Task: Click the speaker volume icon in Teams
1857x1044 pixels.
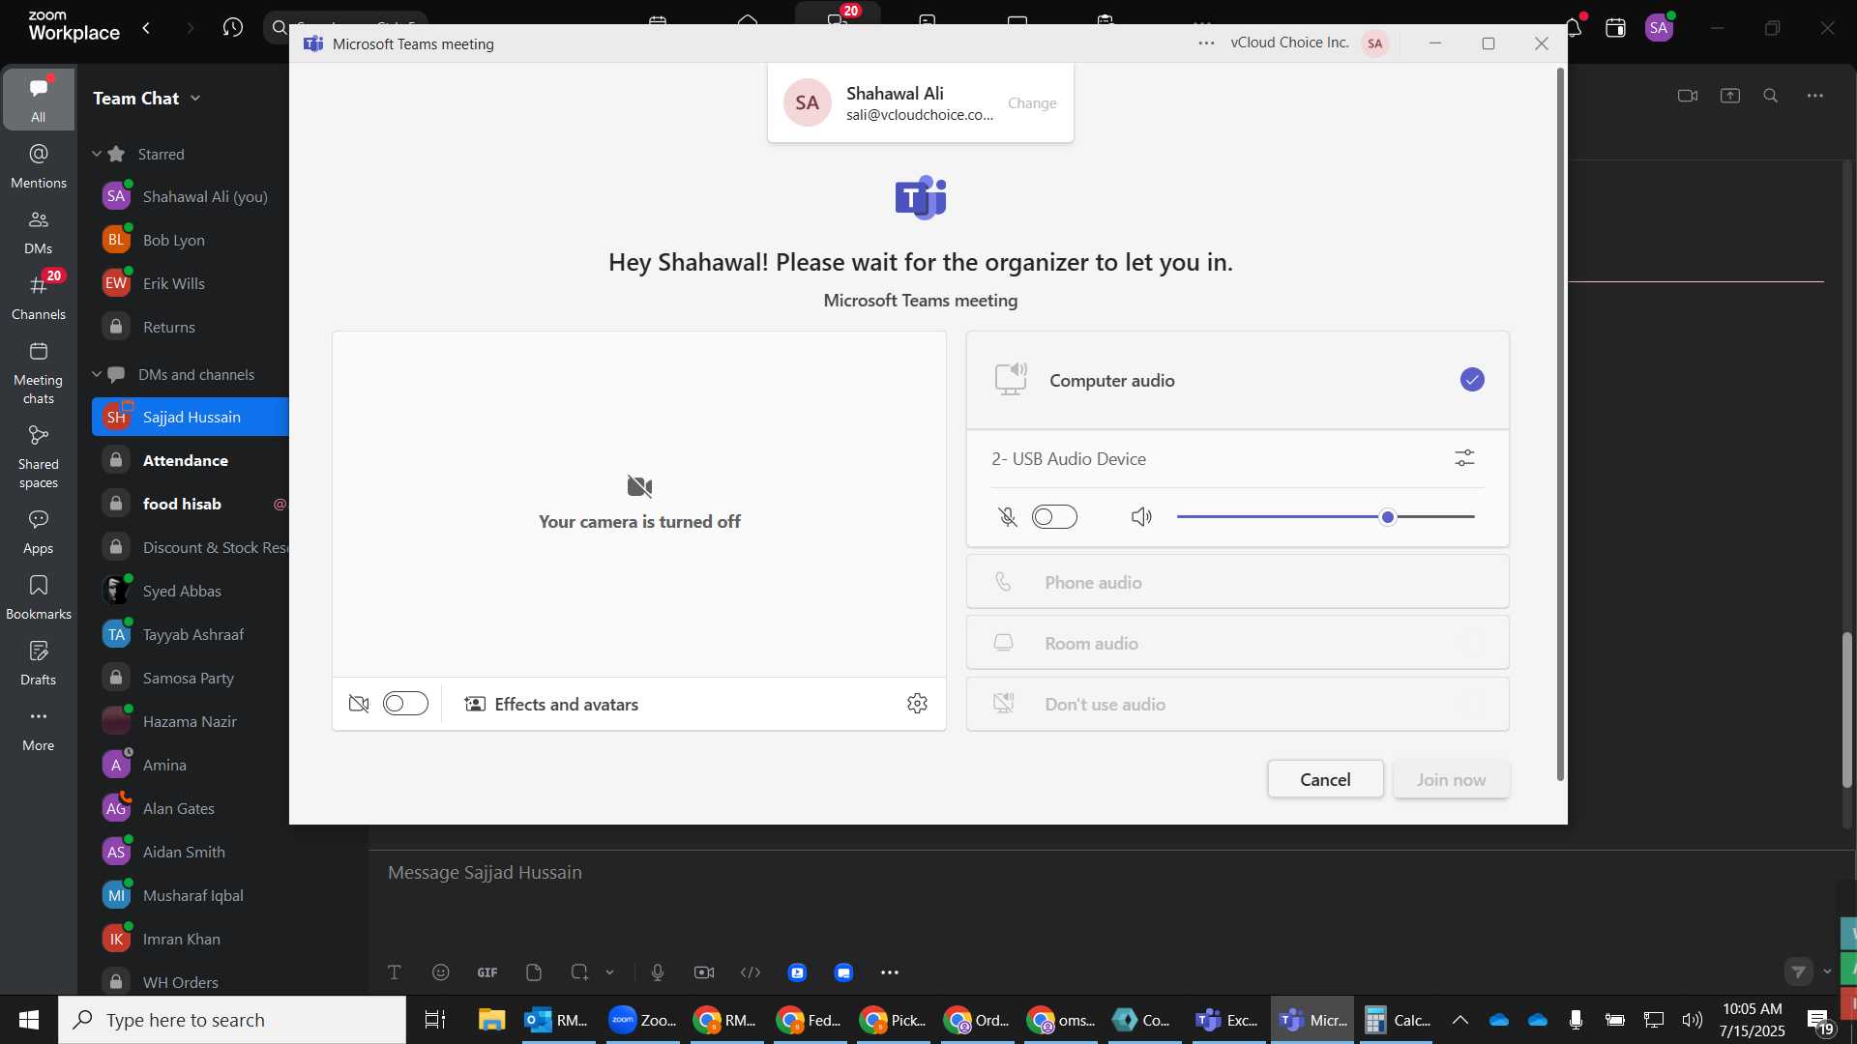Action: click(1141, 517)
